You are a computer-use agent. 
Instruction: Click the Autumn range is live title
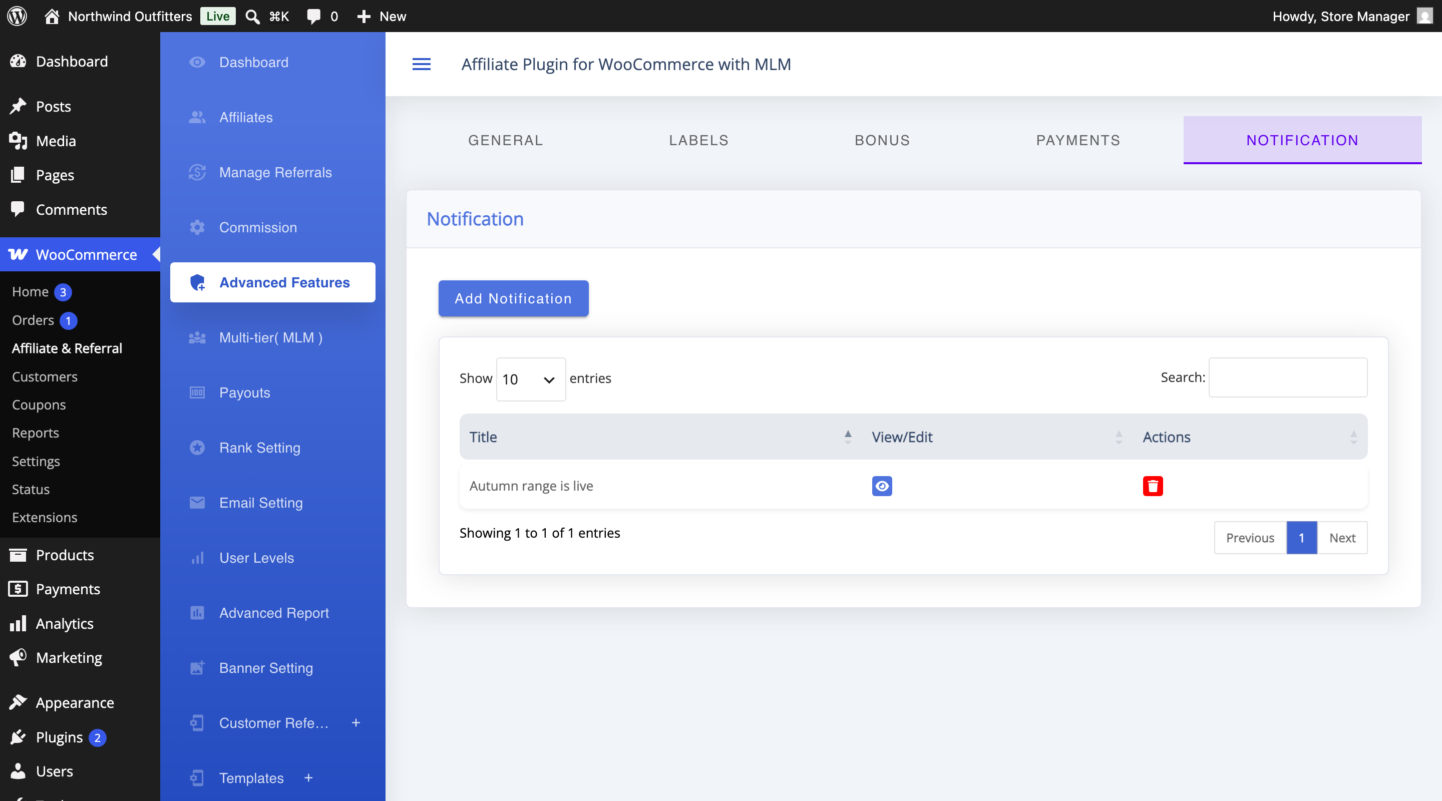(531, 486)
